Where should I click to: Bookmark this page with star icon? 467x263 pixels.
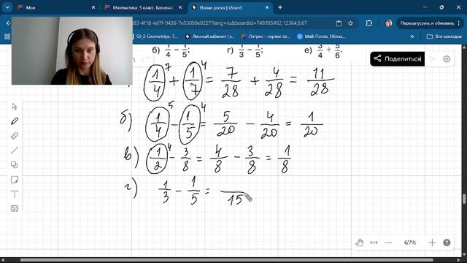(x=350, y=23)
